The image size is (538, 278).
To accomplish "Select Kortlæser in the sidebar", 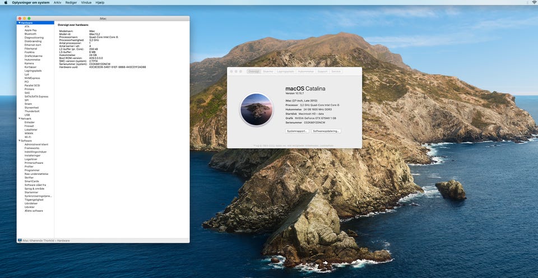I will point(30,67).
